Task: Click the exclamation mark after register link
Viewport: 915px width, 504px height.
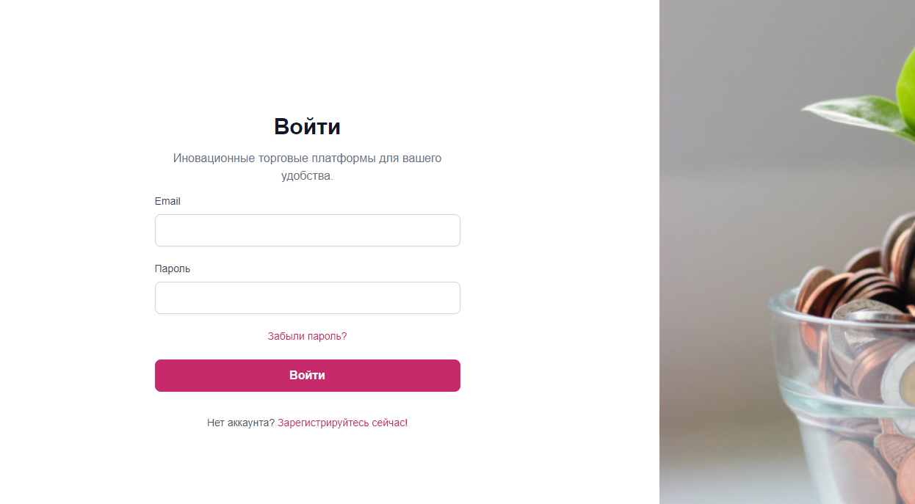Action: coord(406,423)
